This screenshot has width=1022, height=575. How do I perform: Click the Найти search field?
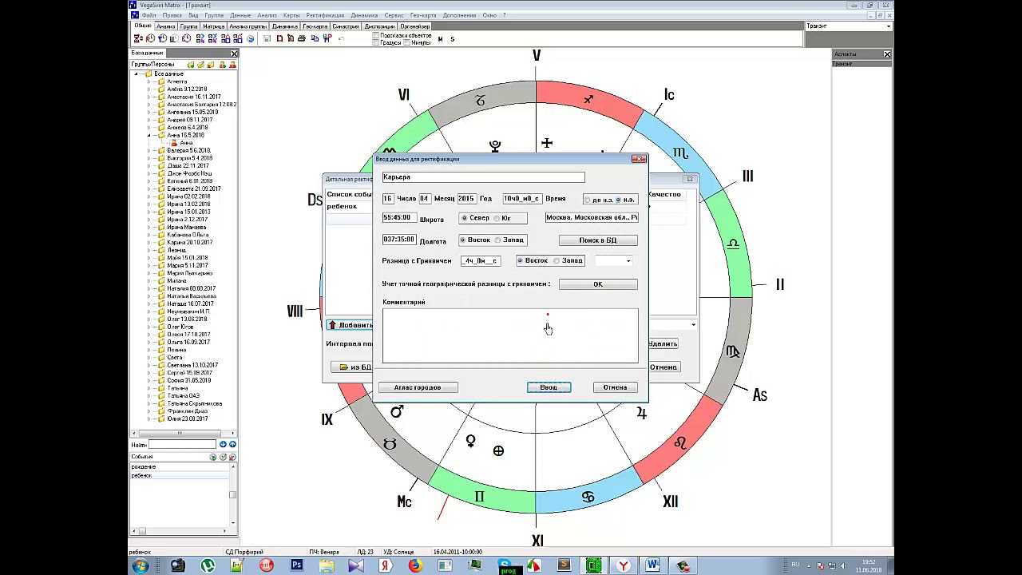click(182, 444)
